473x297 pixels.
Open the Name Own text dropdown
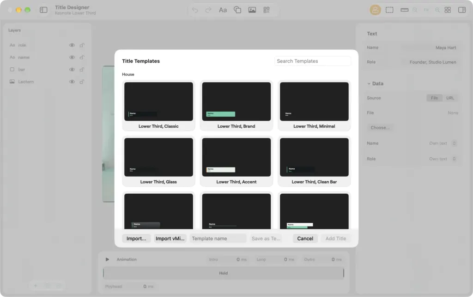(x=442, y=143)
